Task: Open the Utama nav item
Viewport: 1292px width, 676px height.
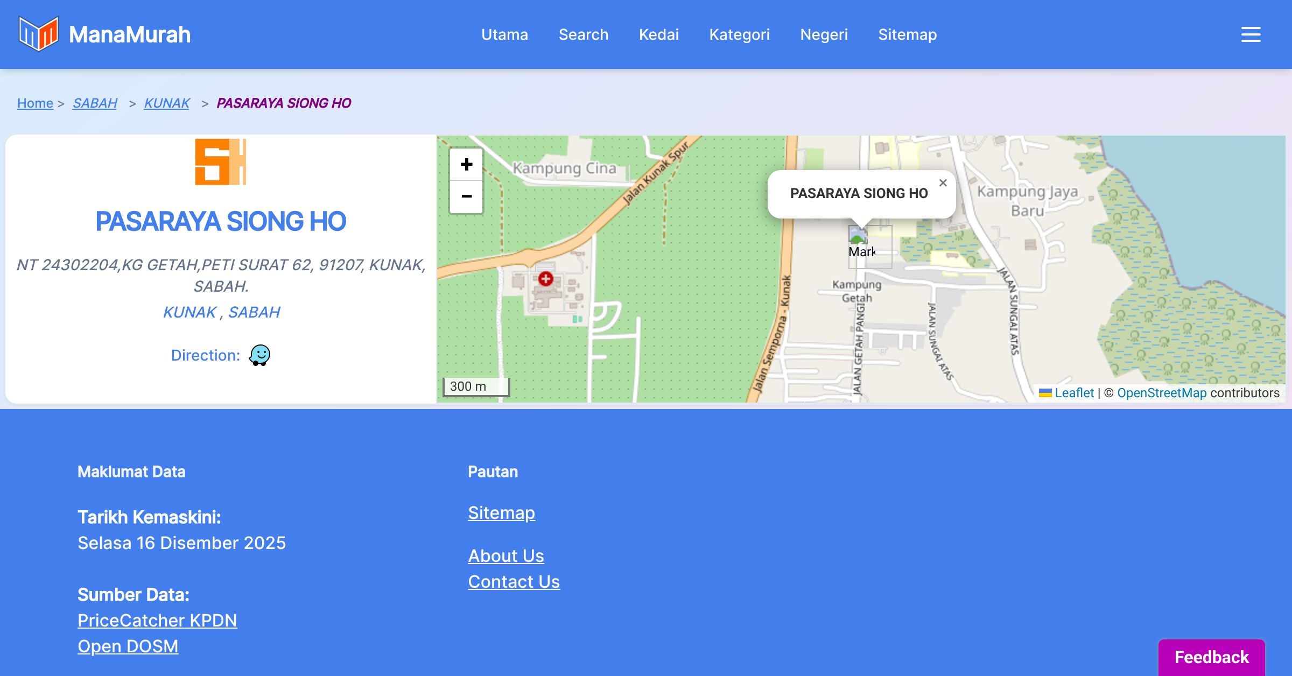Action: click(x=504, y=34)
